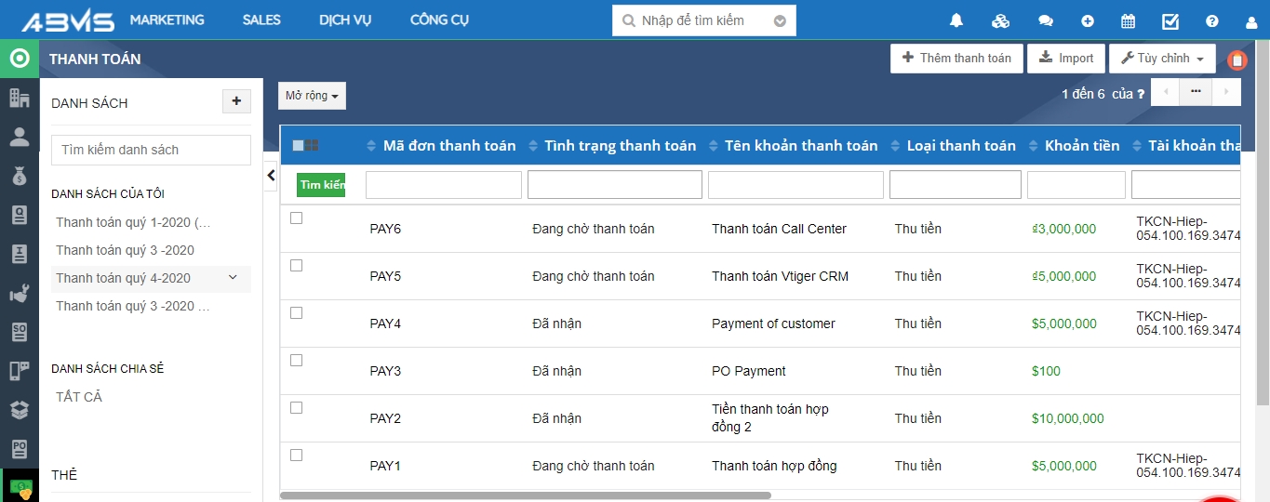Tick the checkbox next to PAY1
The height and width of the screenshot is (502, 1270).
click(296, 456)
